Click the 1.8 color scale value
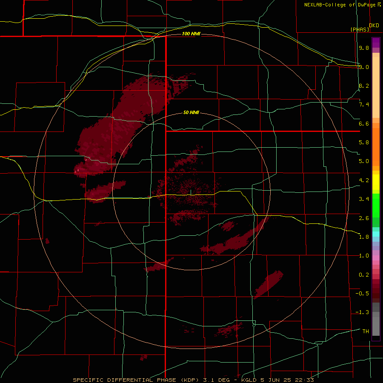The height and width of the screenshot is (383, 383). 364,237
